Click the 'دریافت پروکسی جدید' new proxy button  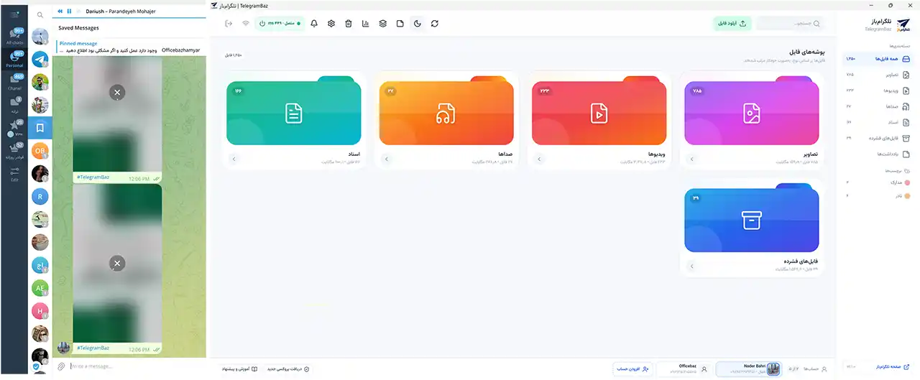(288, 369)
